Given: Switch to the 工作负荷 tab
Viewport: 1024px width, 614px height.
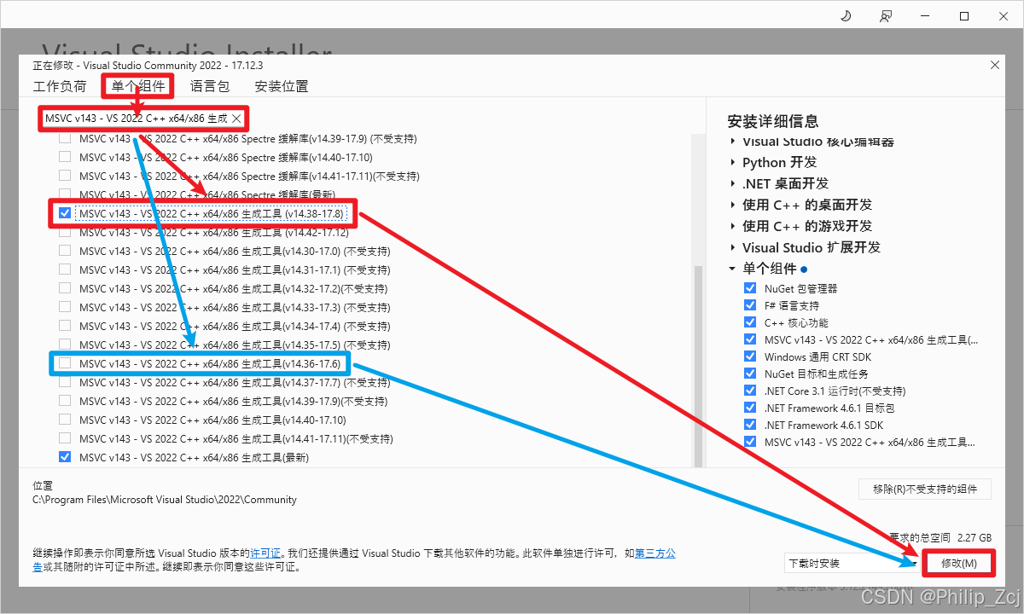Looking at the screenshot, I should (60, 86).
